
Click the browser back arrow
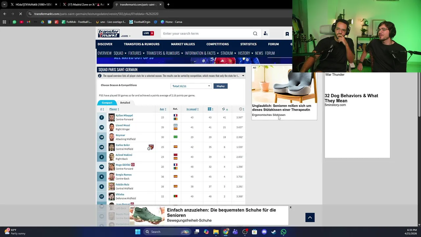(5, 14)
